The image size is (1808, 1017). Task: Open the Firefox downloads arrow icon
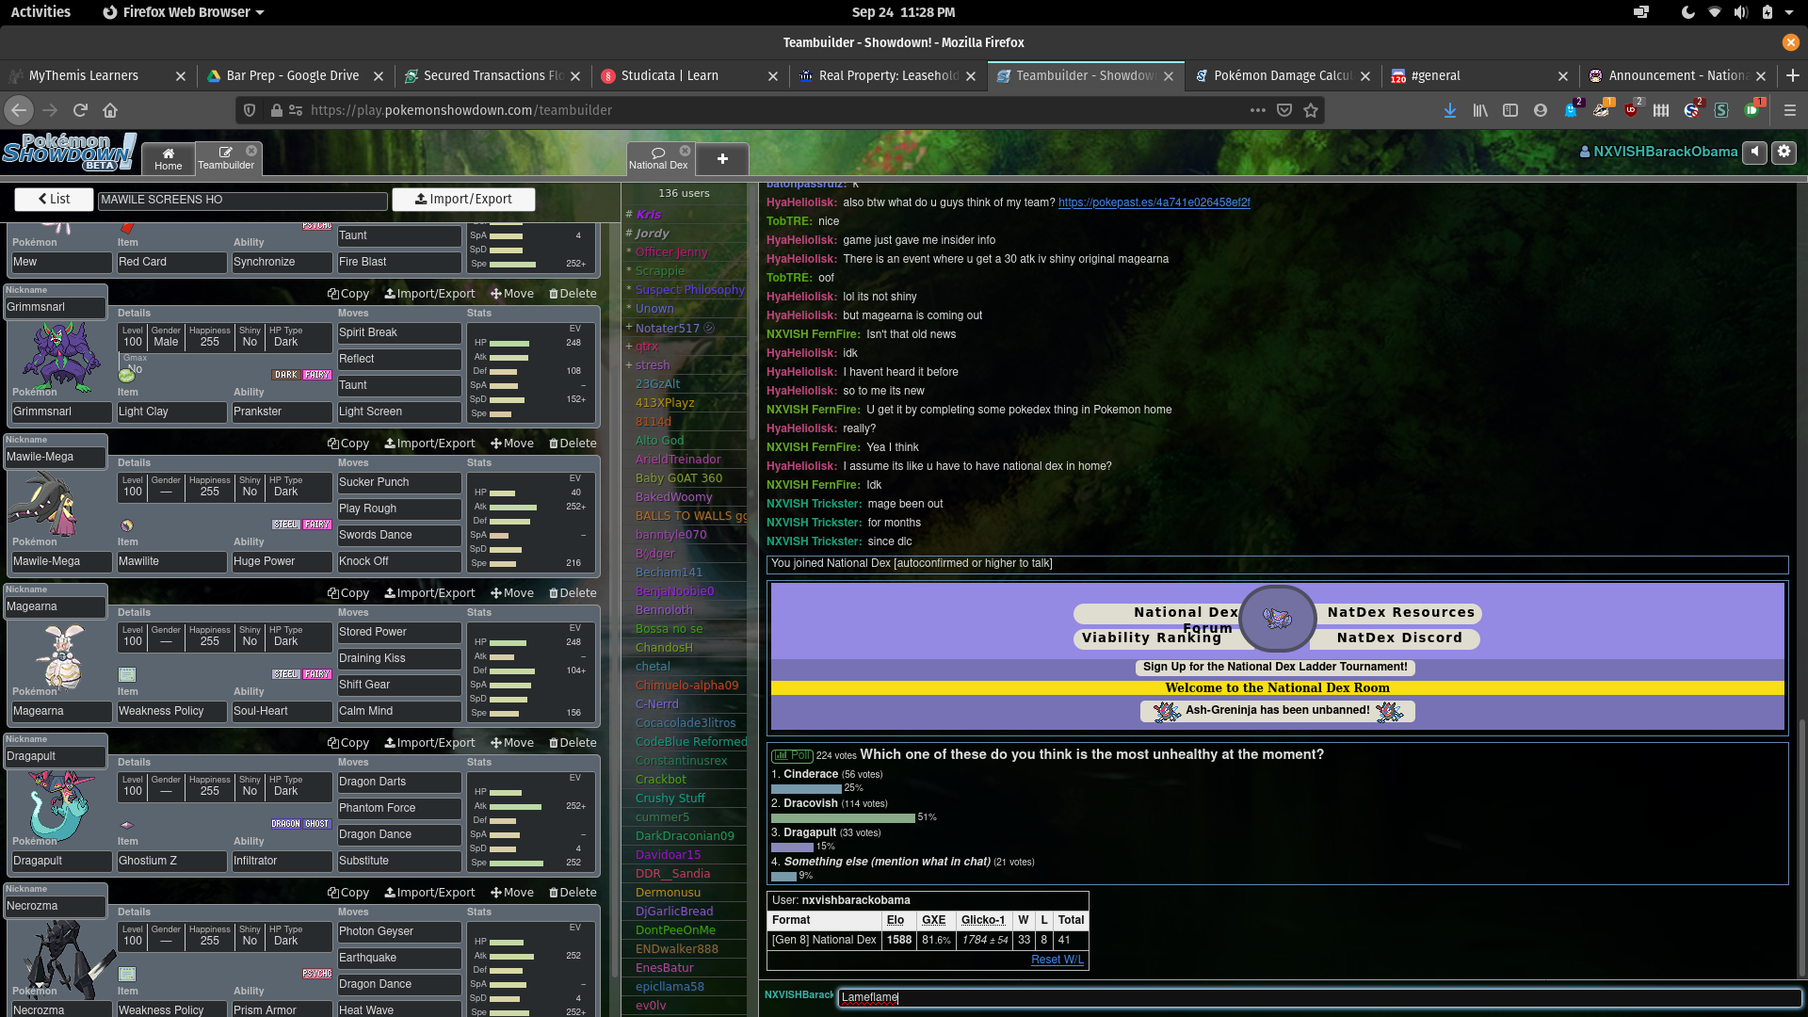point(1450,110)
